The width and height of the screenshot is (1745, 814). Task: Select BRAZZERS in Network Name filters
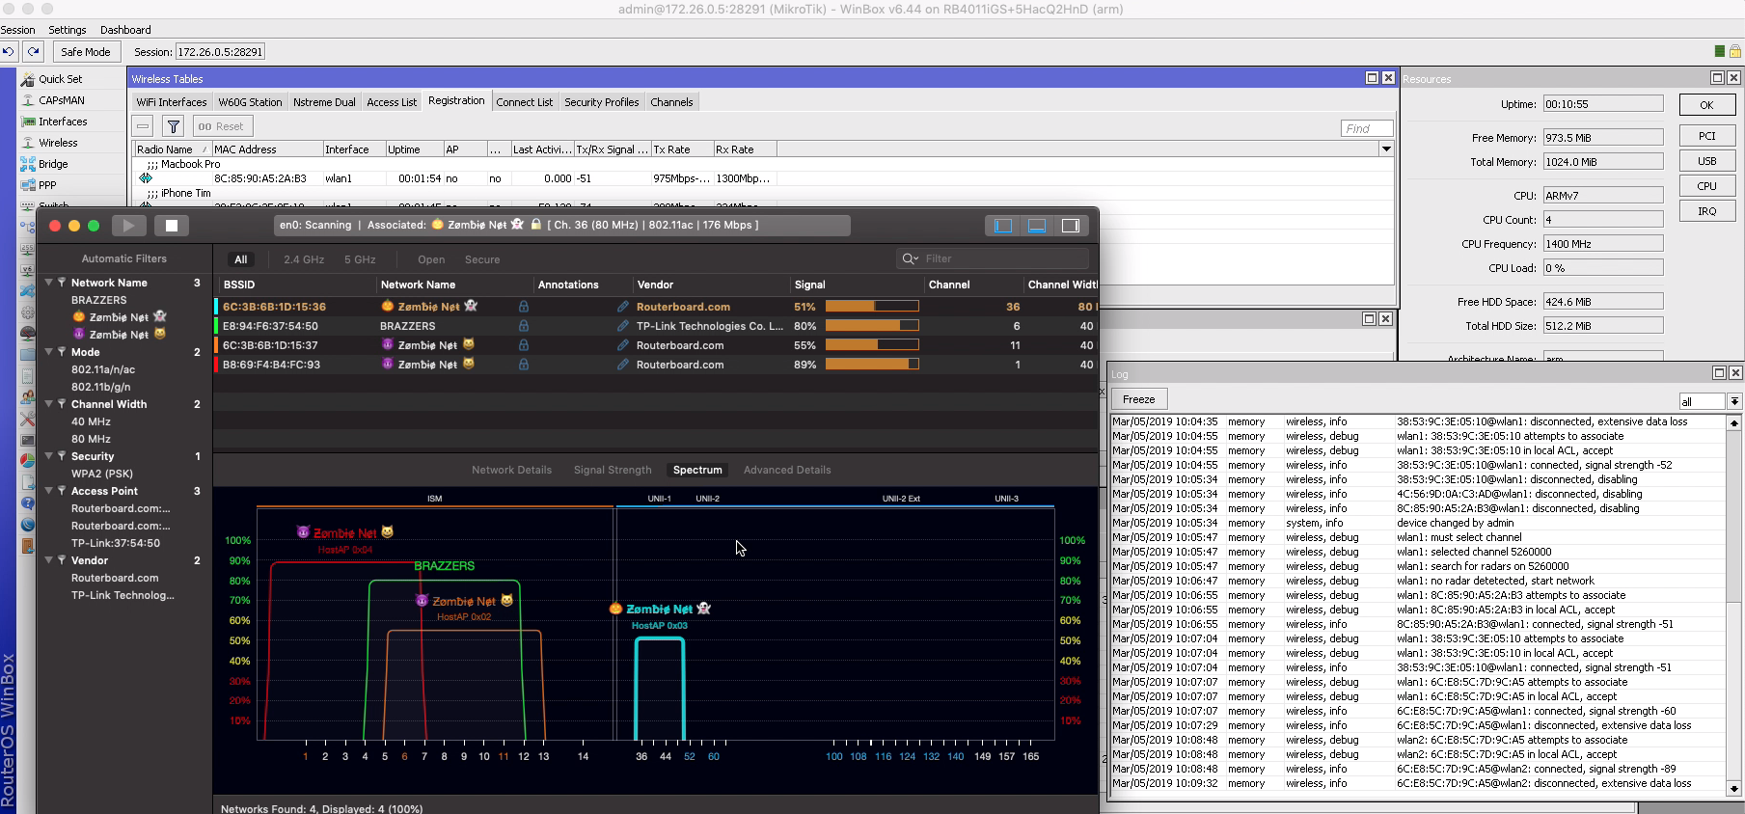(x=98, y=300)
